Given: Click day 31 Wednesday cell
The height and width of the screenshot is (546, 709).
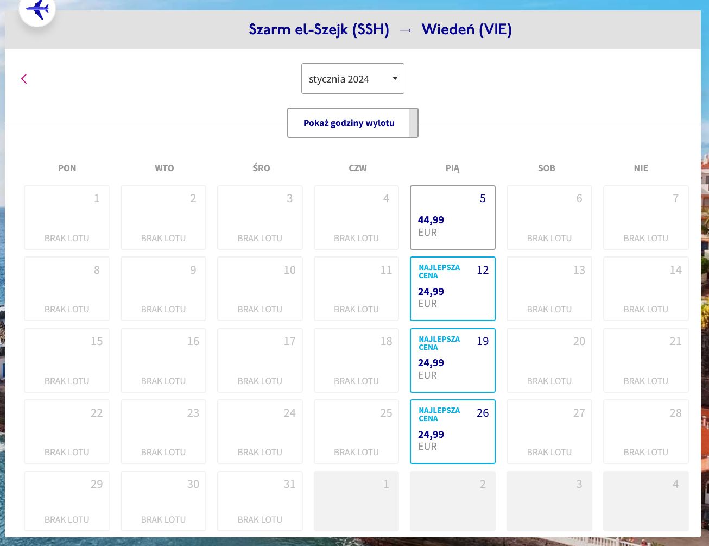Looking at the screenshot, I should pos(260,501).
